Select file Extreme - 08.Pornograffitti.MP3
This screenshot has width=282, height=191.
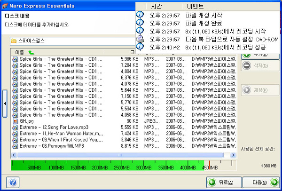52,146
